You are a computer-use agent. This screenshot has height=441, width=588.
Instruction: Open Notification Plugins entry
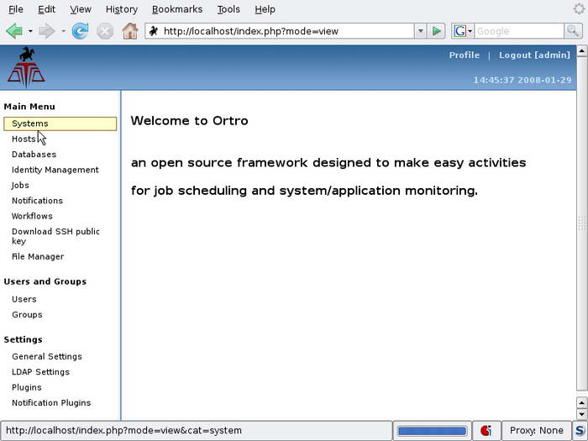tap(51, 402)
